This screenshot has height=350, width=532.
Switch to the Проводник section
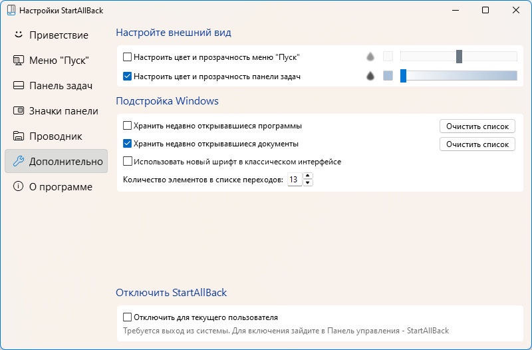[x=57, y=136]
